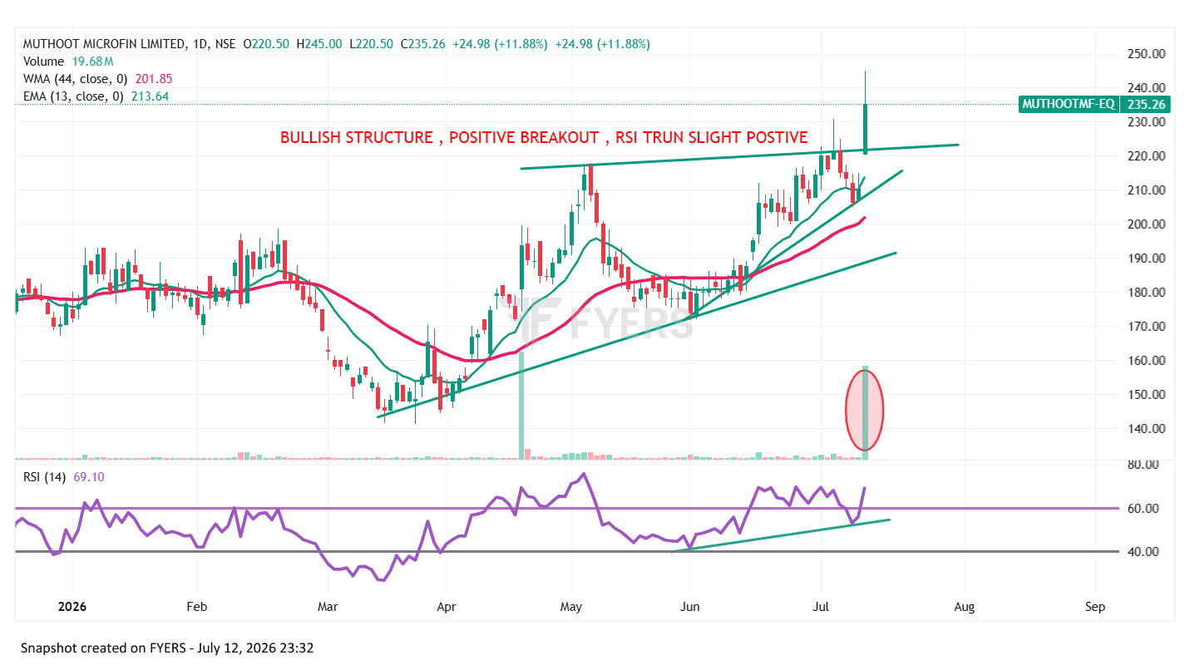Click the 60.00 RSI axis label

[x=1144, y=509]
